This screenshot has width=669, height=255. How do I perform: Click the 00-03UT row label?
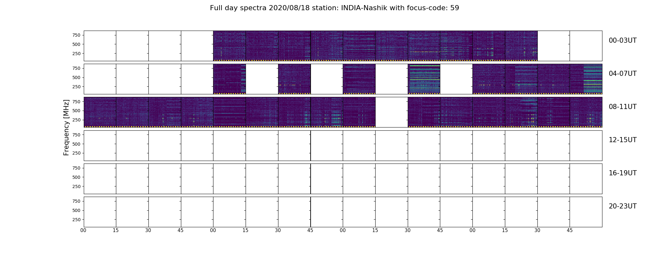point(622,40)
